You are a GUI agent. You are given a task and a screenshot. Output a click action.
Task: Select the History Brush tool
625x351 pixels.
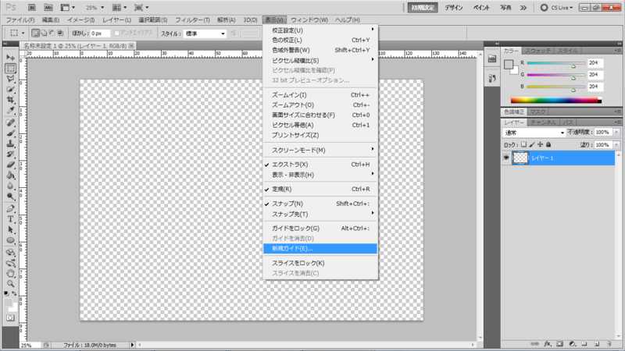click(x=10, y=154)
